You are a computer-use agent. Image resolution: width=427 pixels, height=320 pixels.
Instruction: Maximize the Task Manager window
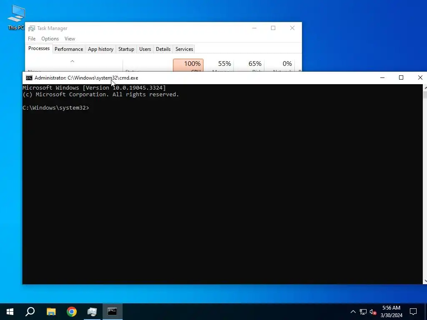point(273,28)
